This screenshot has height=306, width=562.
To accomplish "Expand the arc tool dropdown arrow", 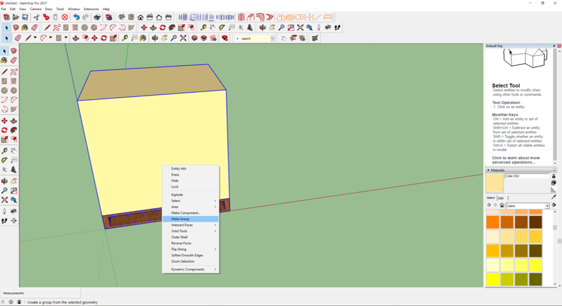I will [x=51, y=37].
